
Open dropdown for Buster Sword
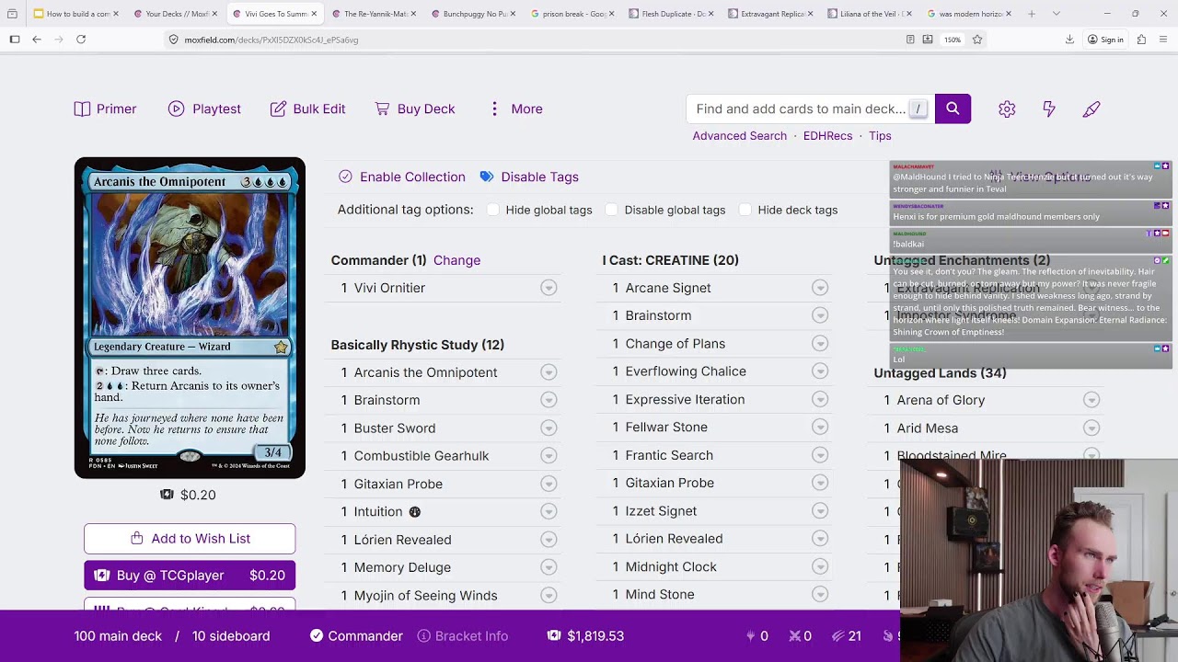coord(549,428)
